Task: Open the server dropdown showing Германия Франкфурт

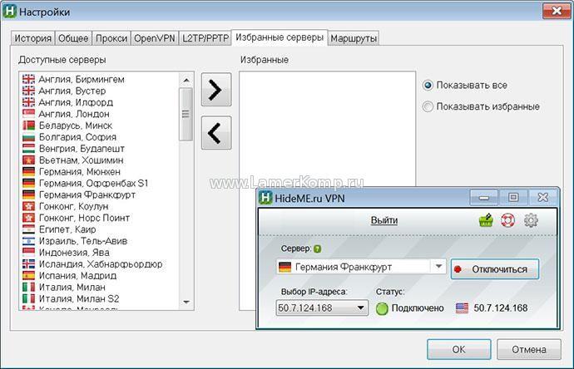Action: [x=438, y=267]
